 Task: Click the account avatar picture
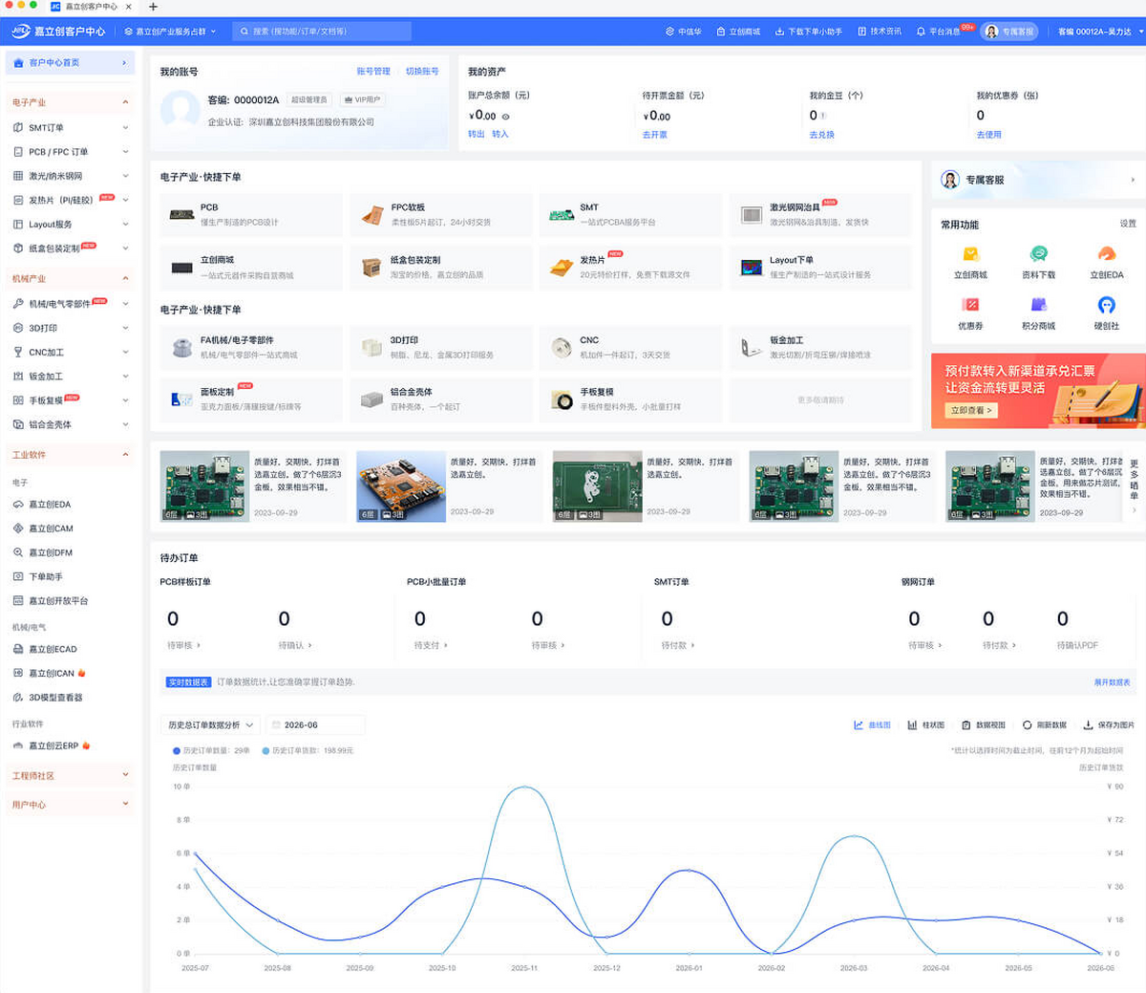pyautogui.click(x=180, y=110)
